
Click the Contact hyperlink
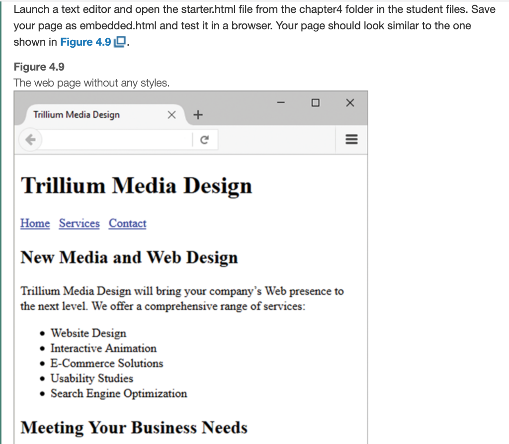pos(127,224)
